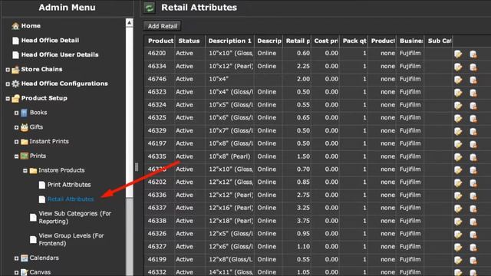
Task: Click the Home house icon
Action: [x=15, y=26]
